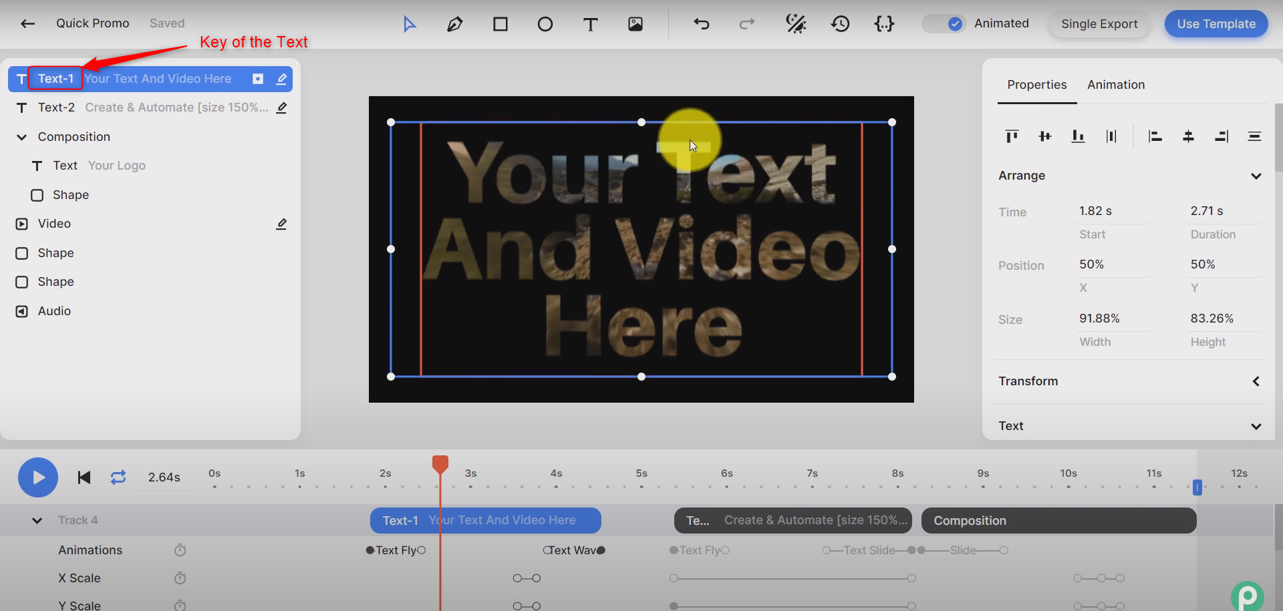The image size is (1283, 611).
Task: Choose the Ellipse shape tool
Action: pyautogui.click(x=545, y=25)
